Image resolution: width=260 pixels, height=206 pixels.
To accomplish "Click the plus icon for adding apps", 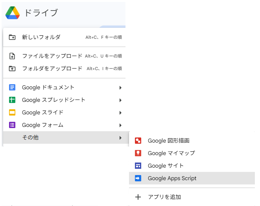I will coord(138,197).
